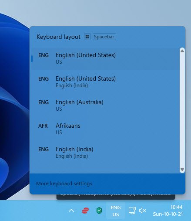
Task: Open the green shield security tray icon
Action: [x=99, y=211]
